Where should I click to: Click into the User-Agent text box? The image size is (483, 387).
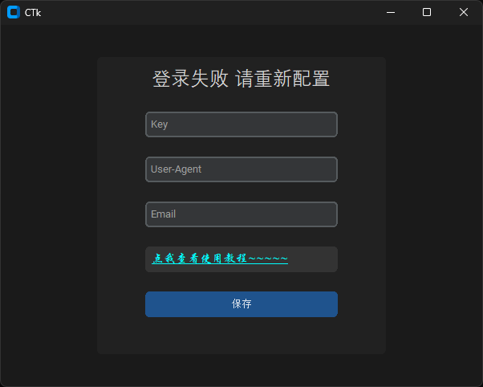click(x=241, y=169)
